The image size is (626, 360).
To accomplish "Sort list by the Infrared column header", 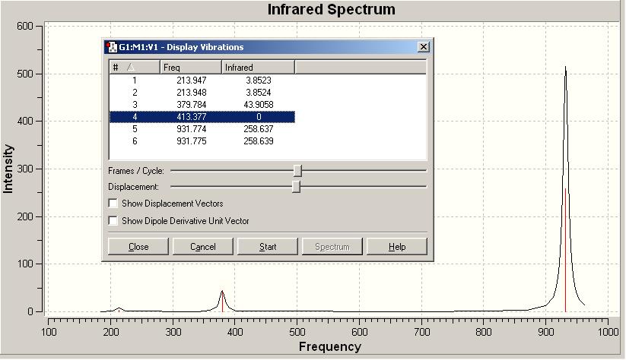I will tap(259, 68).
